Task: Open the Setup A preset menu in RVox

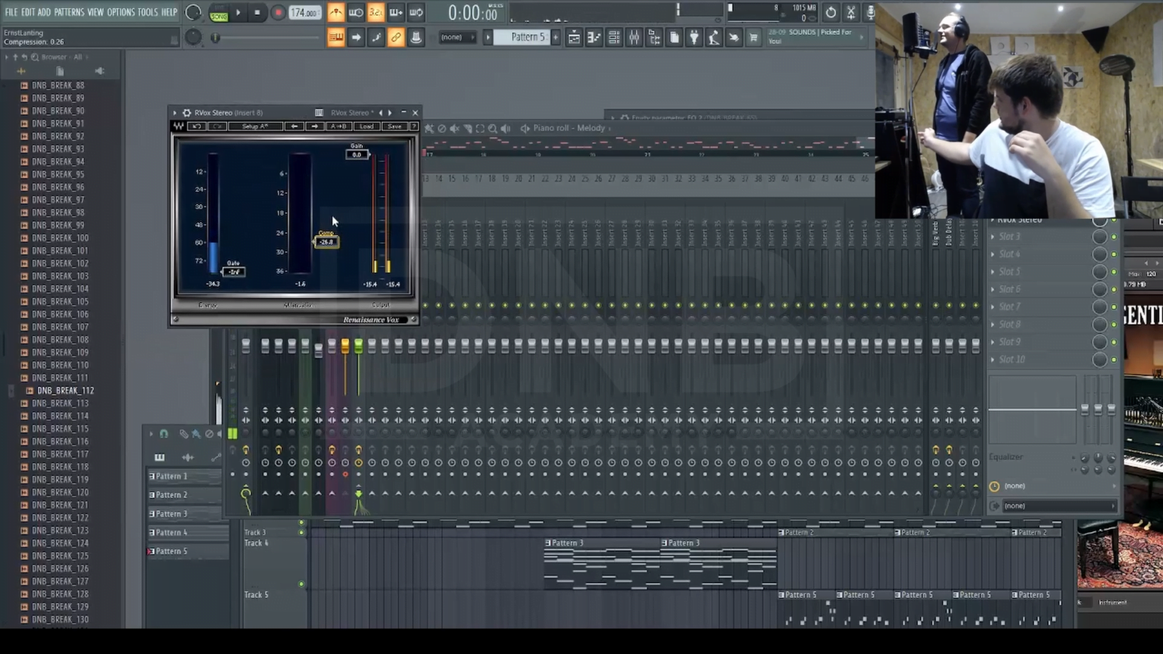Action: (x=255, y=126)
